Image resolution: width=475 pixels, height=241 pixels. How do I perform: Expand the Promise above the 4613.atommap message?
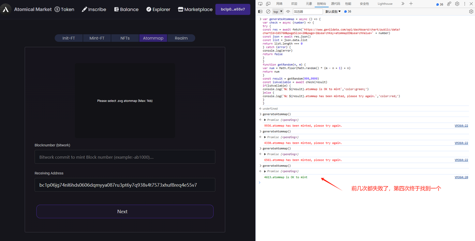tap(265, 171)
